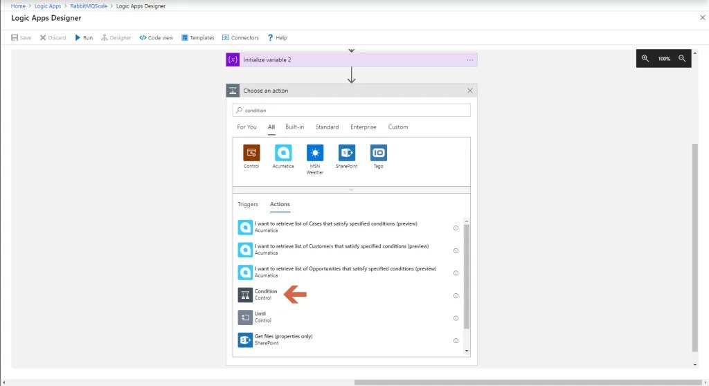Select the Tago connector icon
The width and height of the screenshot is (709, 386).
379,153
